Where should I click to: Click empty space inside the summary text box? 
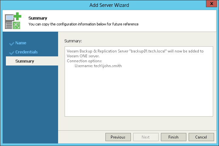click(x=138, y=95)
